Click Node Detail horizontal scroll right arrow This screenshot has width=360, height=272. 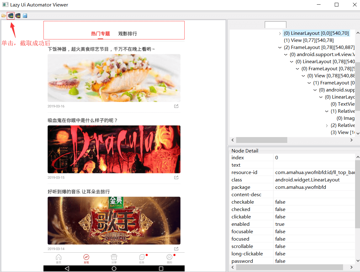(x=351, y=267)
